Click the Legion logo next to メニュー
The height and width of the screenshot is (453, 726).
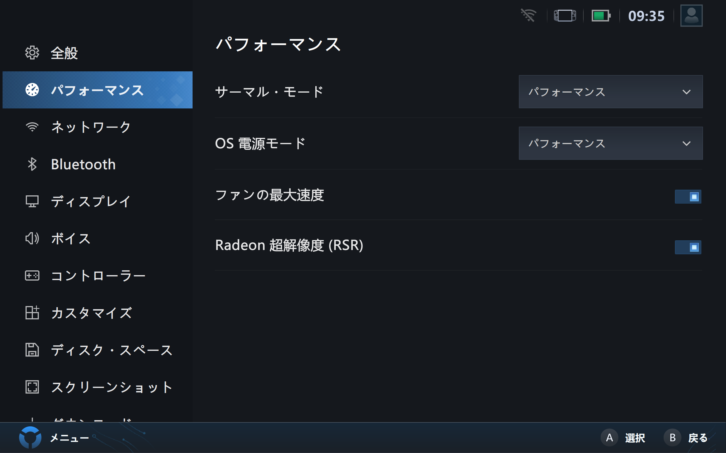[x=30, y=437]
